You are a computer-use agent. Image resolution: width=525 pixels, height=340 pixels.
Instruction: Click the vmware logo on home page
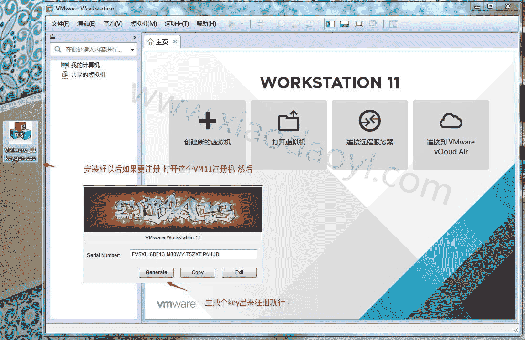pyautogui.click(x=176, y=304)
